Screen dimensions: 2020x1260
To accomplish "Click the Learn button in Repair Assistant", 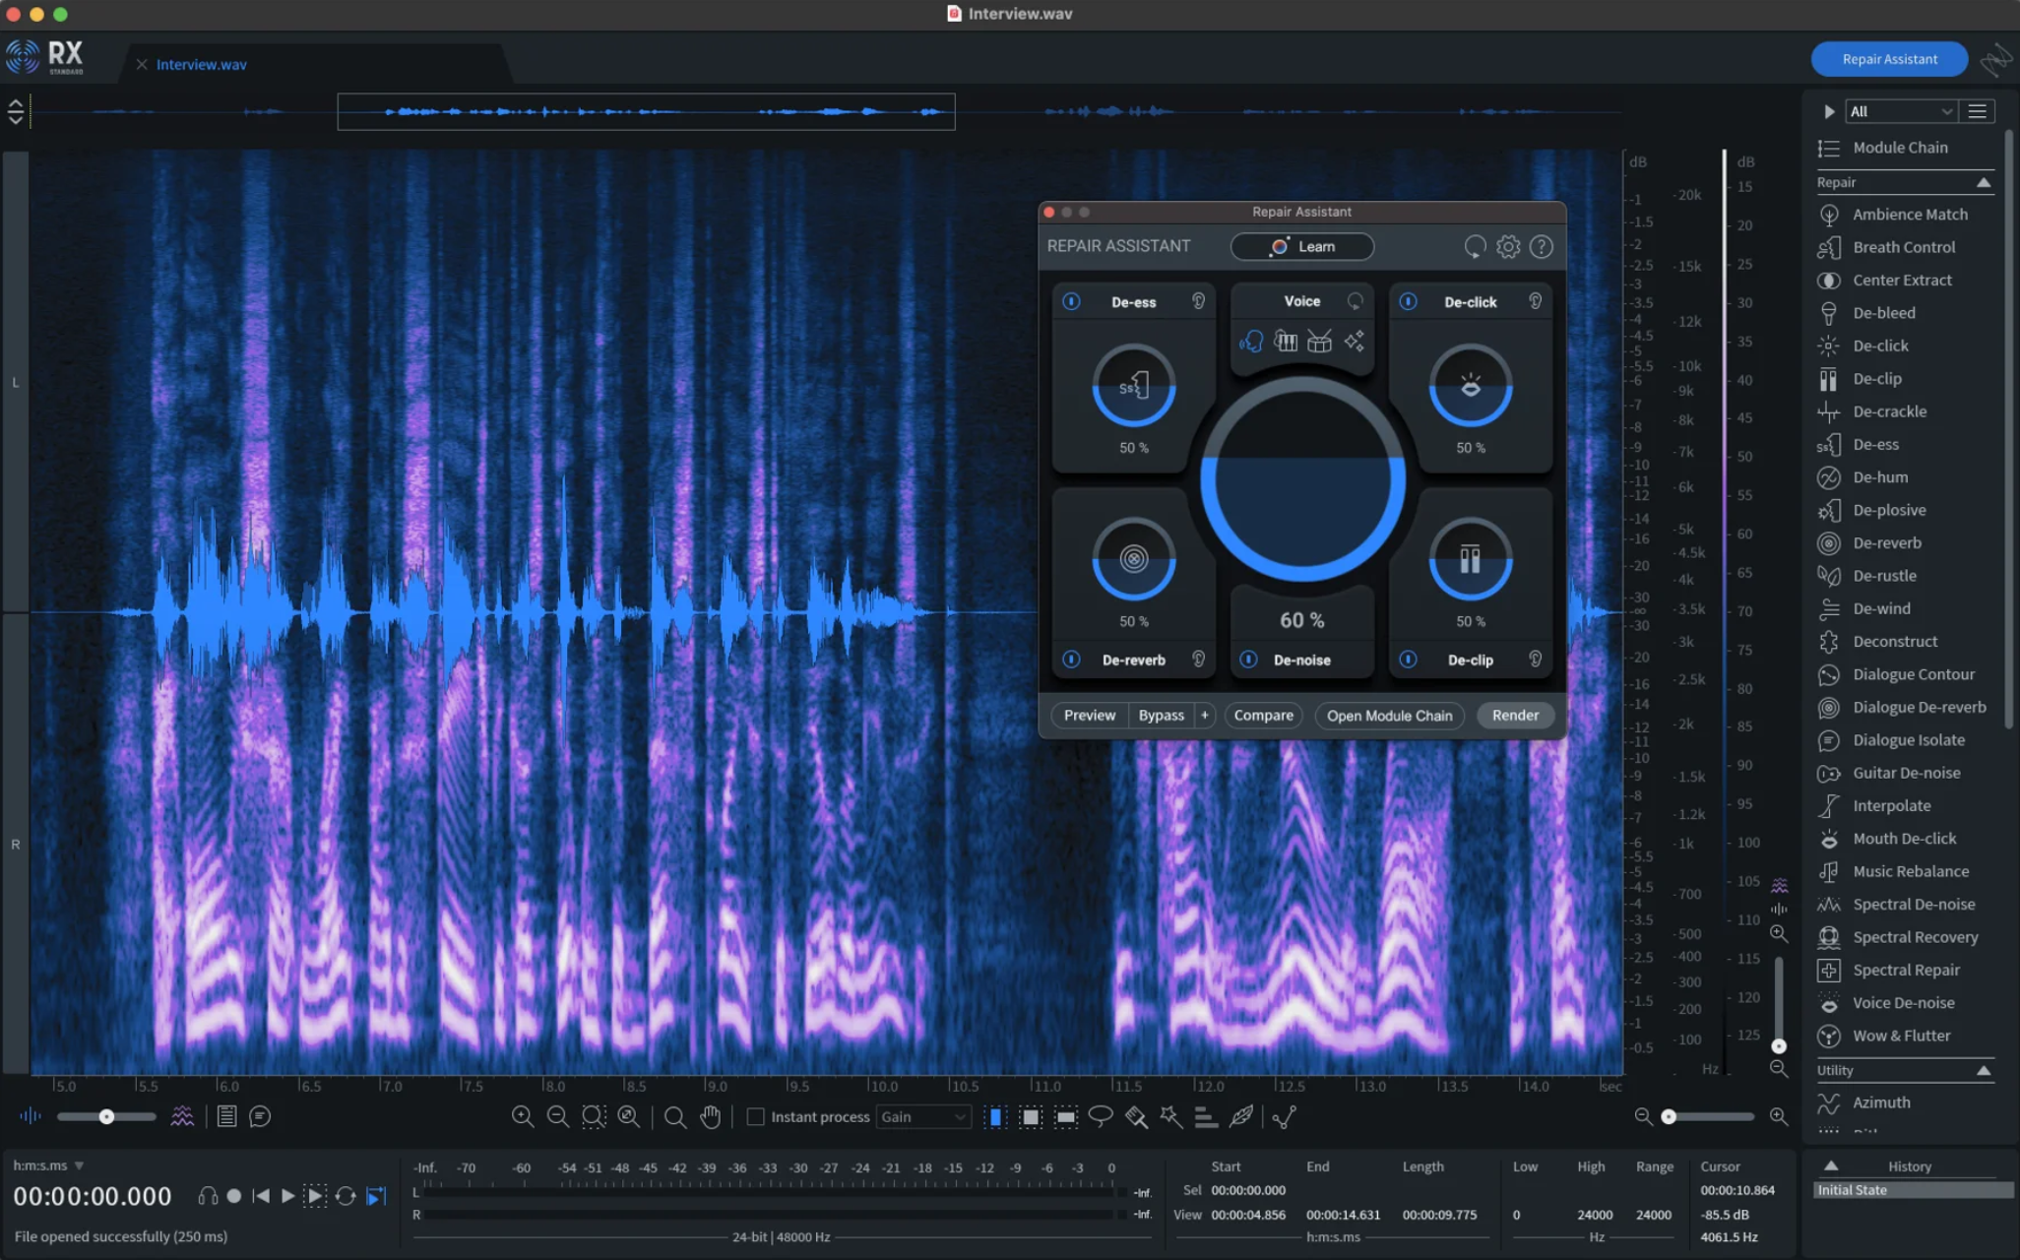I will [1301, 246].
